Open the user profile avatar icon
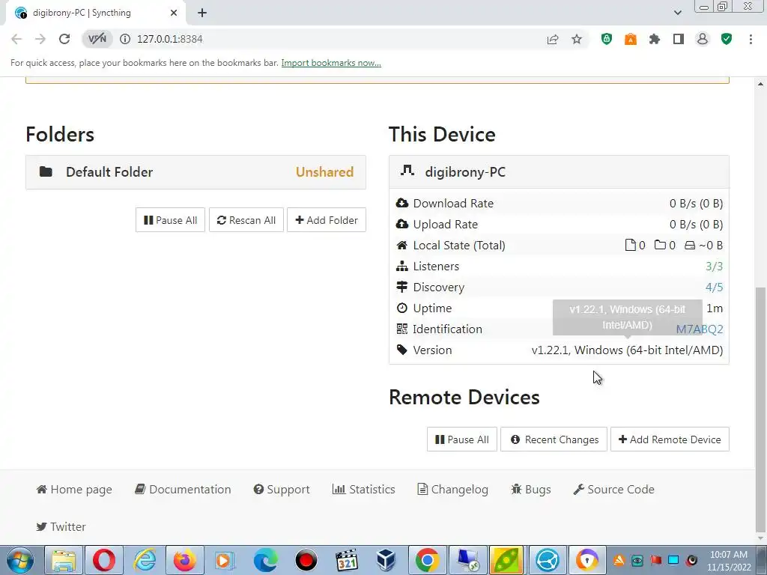767x575 pixels. point(703,39)
